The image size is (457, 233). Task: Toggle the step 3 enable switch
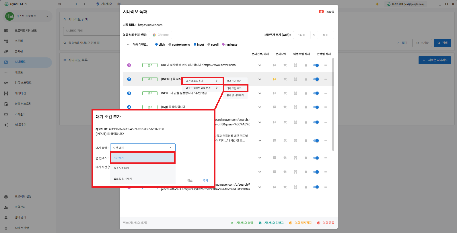point(316,93)
